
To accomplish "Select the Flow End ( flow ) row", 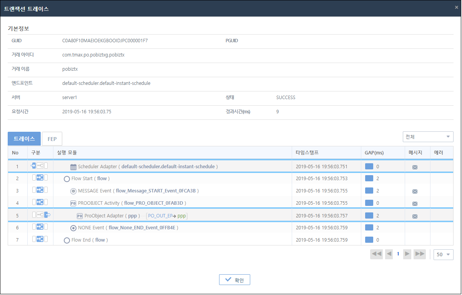I will tap(90, 240).
